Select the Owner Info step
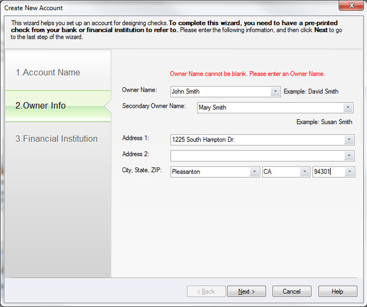Viewport: 367px width, 307px height. click(x=41, y=106)
